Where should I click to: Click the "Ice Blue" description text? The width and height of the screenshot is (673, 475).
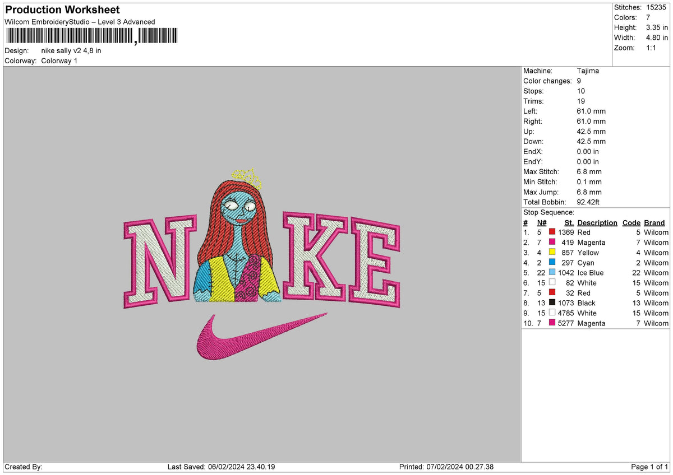[x=591, y=273]
